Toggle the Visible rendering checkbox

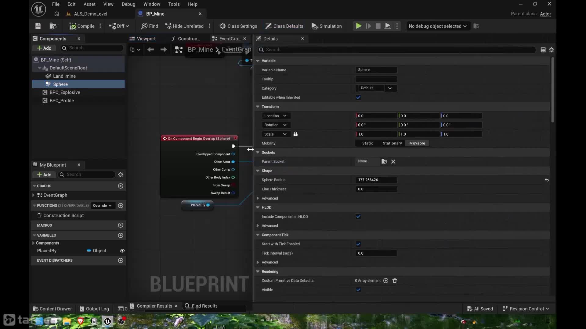tap(358, 290)
